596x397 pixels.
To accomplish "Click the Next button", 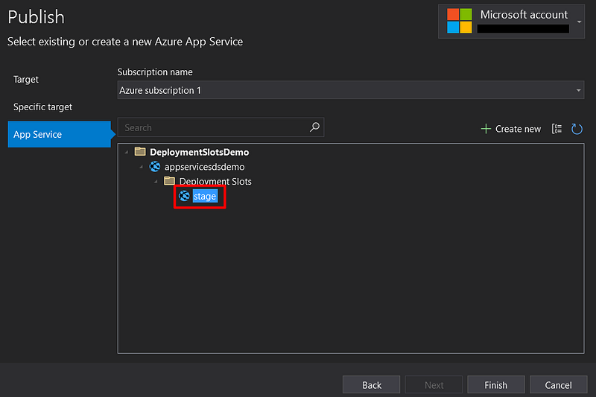I will coord(434,385).
